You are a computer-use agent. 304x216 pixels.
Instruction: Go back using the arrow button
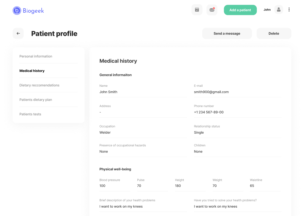pos(18,33)
